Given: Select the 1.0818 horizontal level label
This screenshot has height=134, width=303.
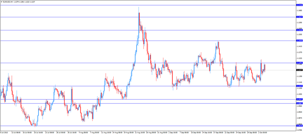Looking at the screenshot, I should coord(299,126).
